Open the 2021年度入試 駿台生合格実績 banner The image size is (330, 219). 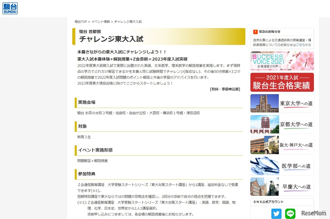point(282,82)
